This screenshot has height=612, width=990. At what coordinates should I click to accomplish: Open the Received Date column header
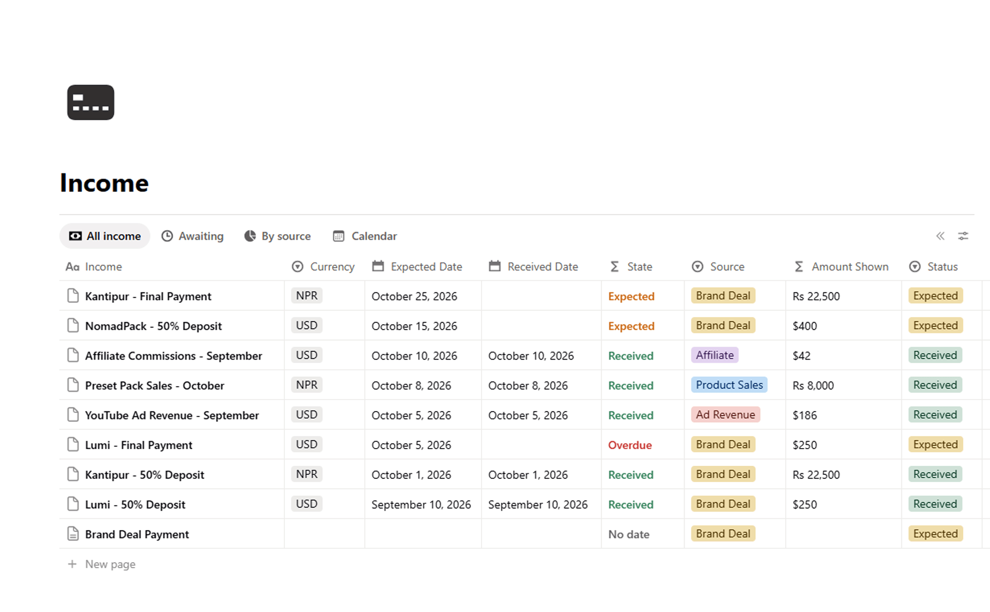[x=533, y=267]
